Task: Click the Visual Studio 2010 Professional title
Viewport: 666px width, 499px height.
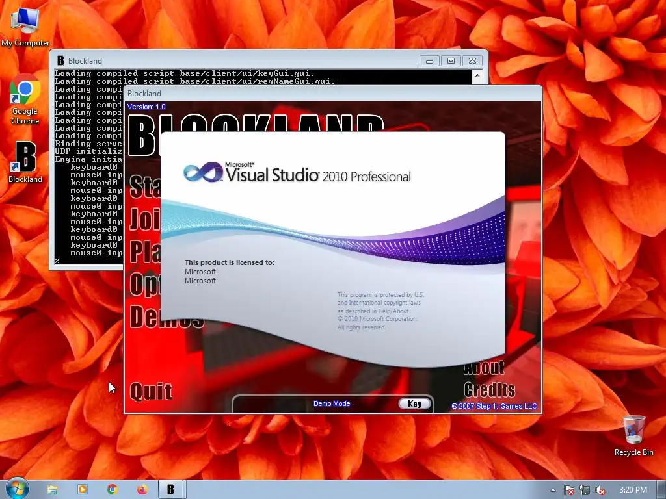Action: 318,174
